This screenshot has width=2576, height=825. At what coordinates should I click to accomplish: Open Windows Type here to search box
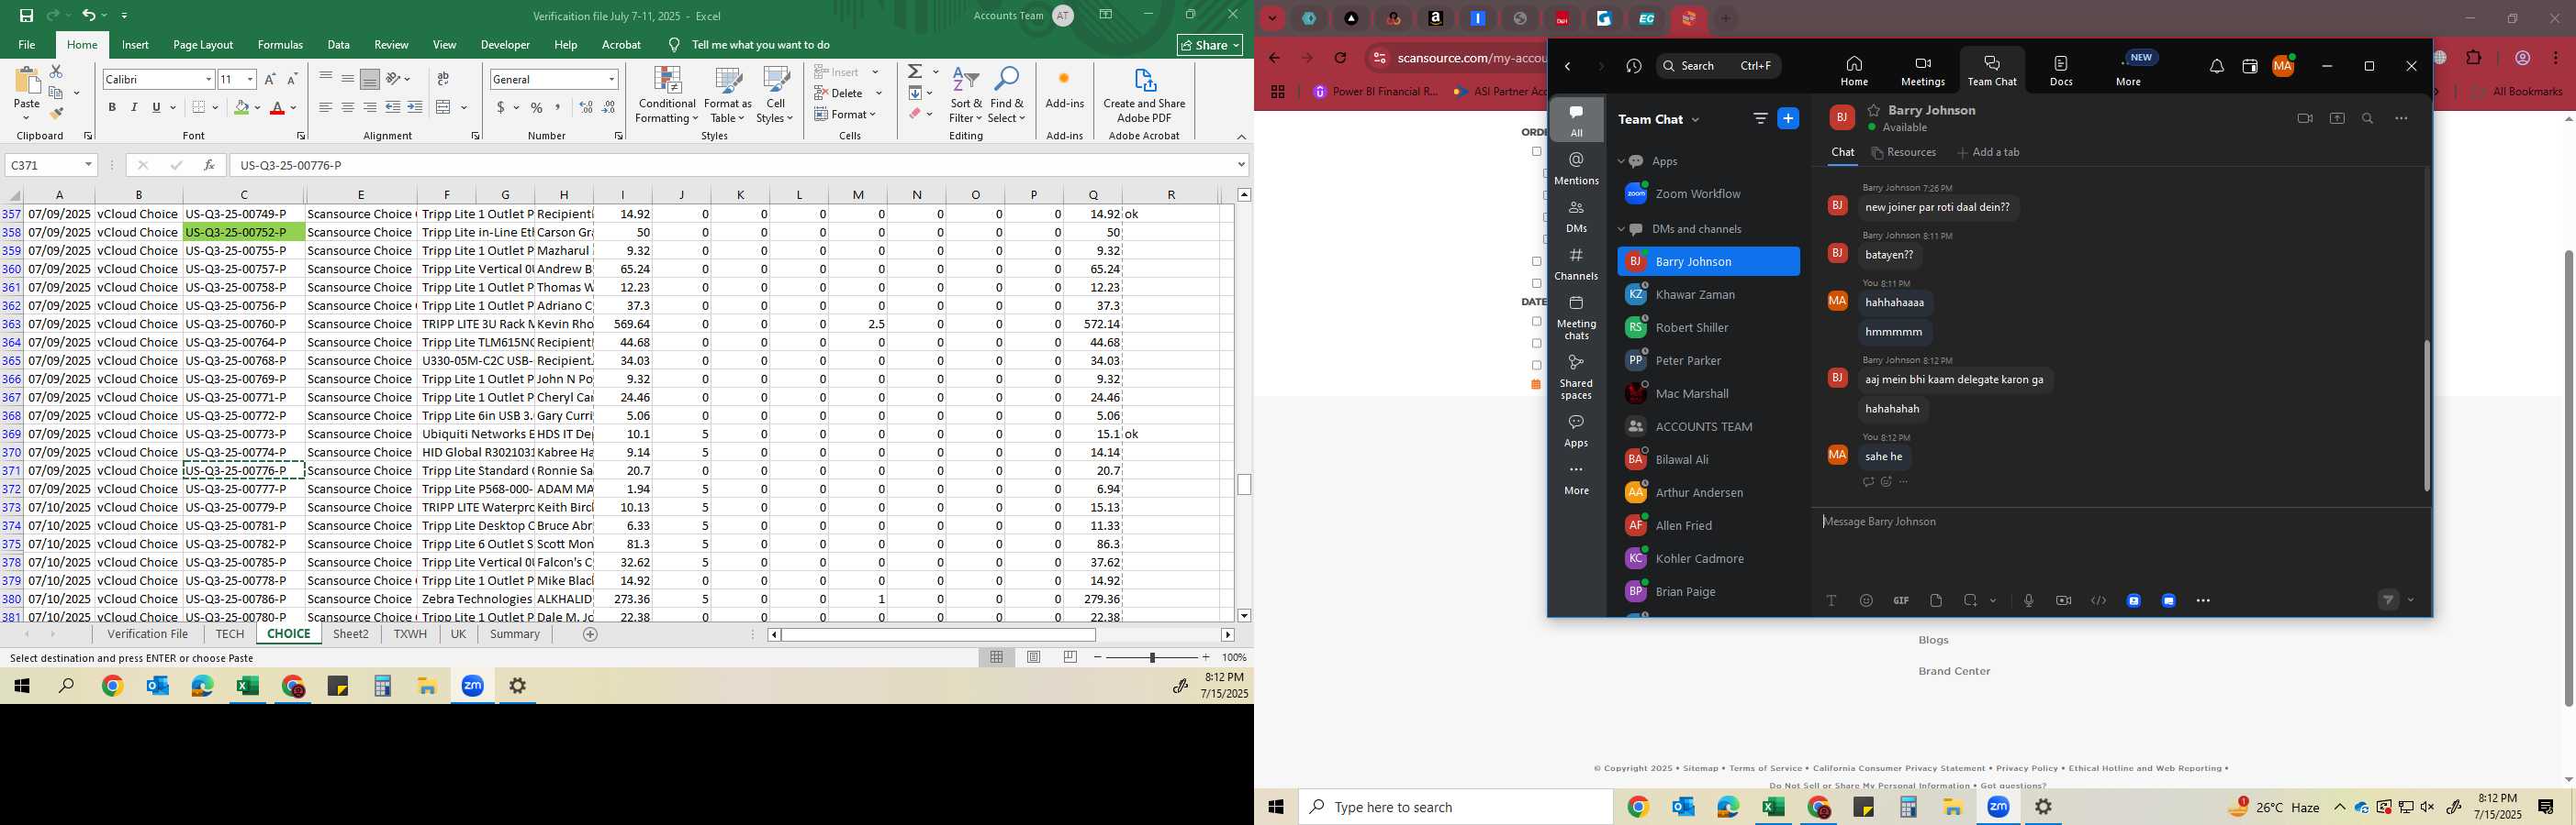pos(1455,807)
